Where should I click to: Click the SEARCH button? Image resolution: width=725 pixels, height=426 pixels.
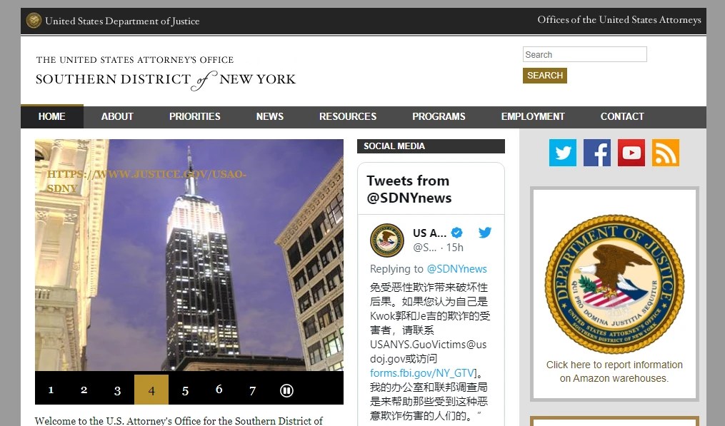(545, 76)
